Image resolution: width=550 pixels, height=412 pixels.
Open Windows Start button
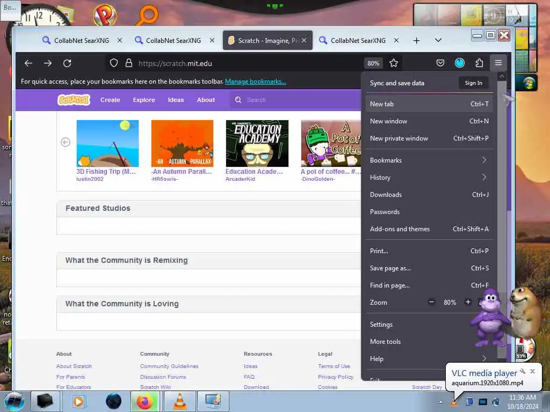coord(13,401)
